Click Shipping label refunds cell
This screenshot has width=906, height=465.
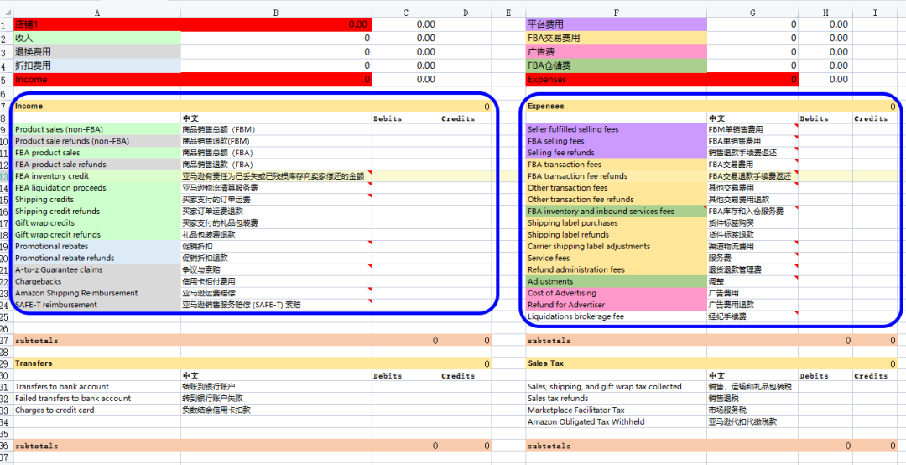(x=616, y=235)
